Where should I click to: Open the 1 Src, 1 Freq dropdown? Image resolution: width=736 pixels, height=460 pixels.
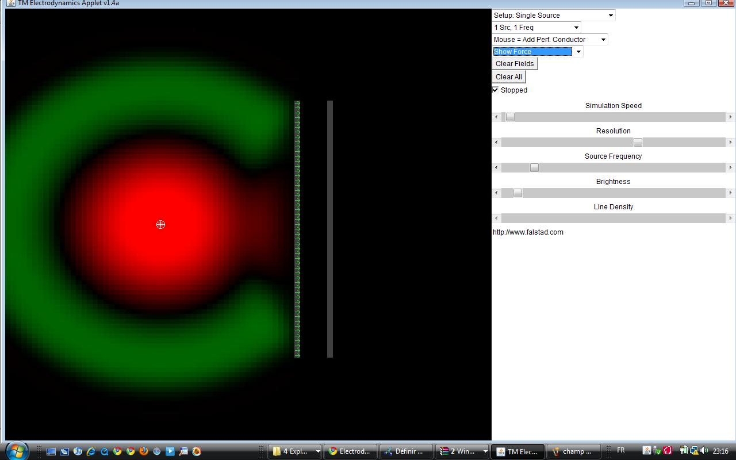click(x=536, y=28)
